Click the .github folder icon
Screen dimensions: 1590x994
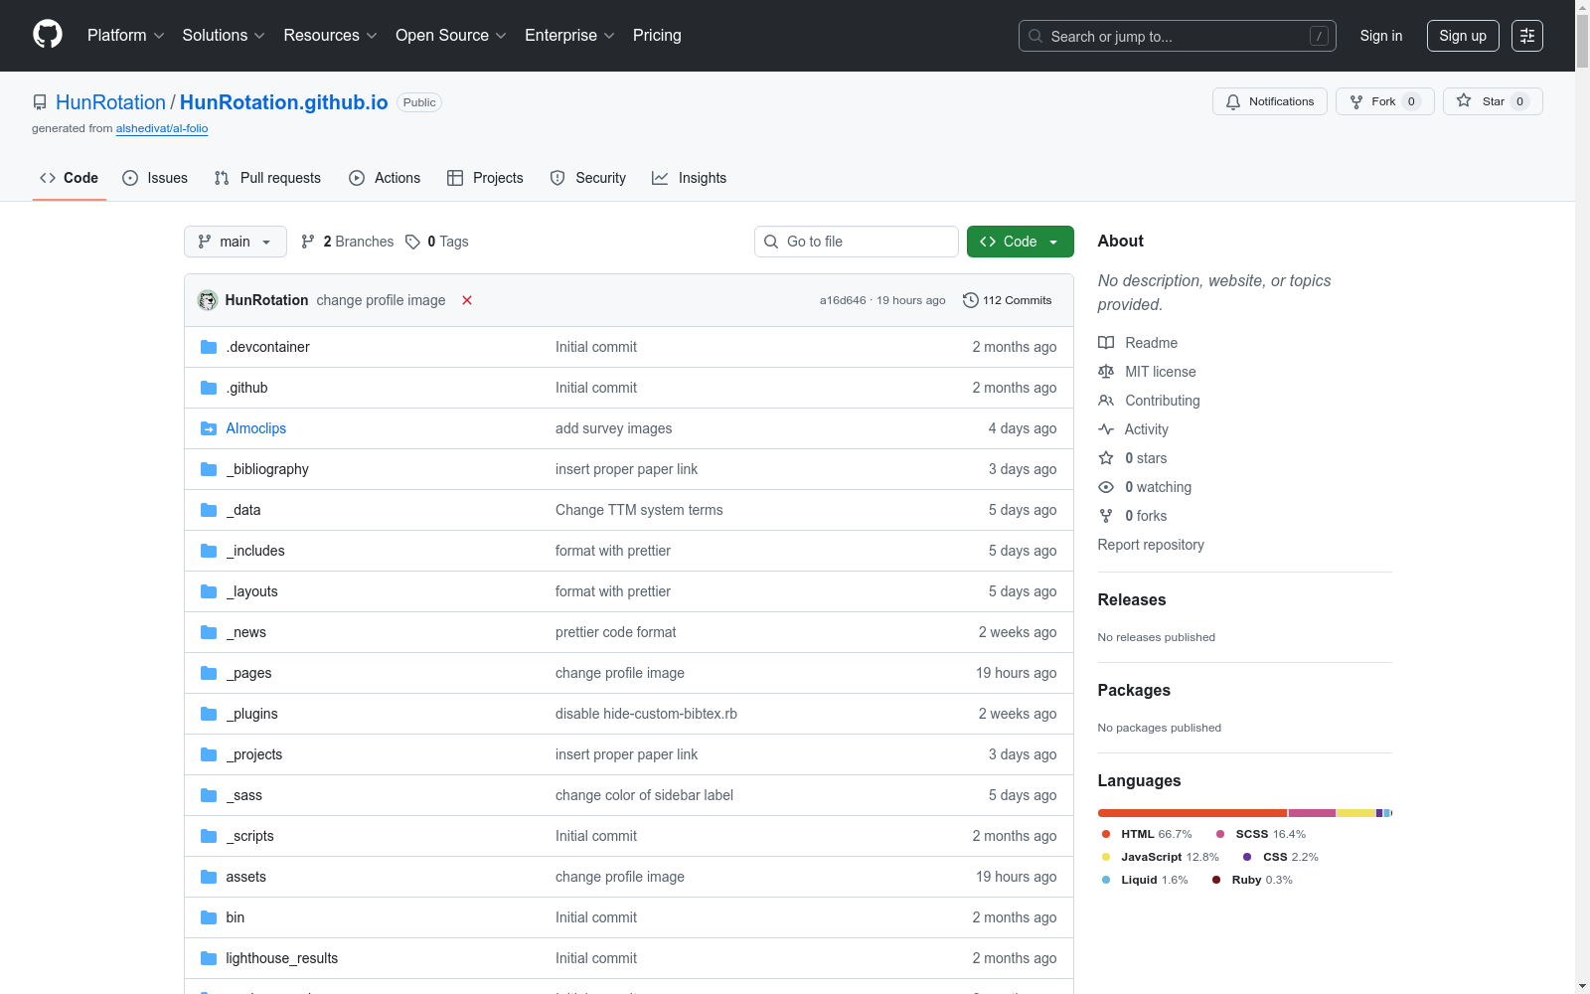(209, 388)
